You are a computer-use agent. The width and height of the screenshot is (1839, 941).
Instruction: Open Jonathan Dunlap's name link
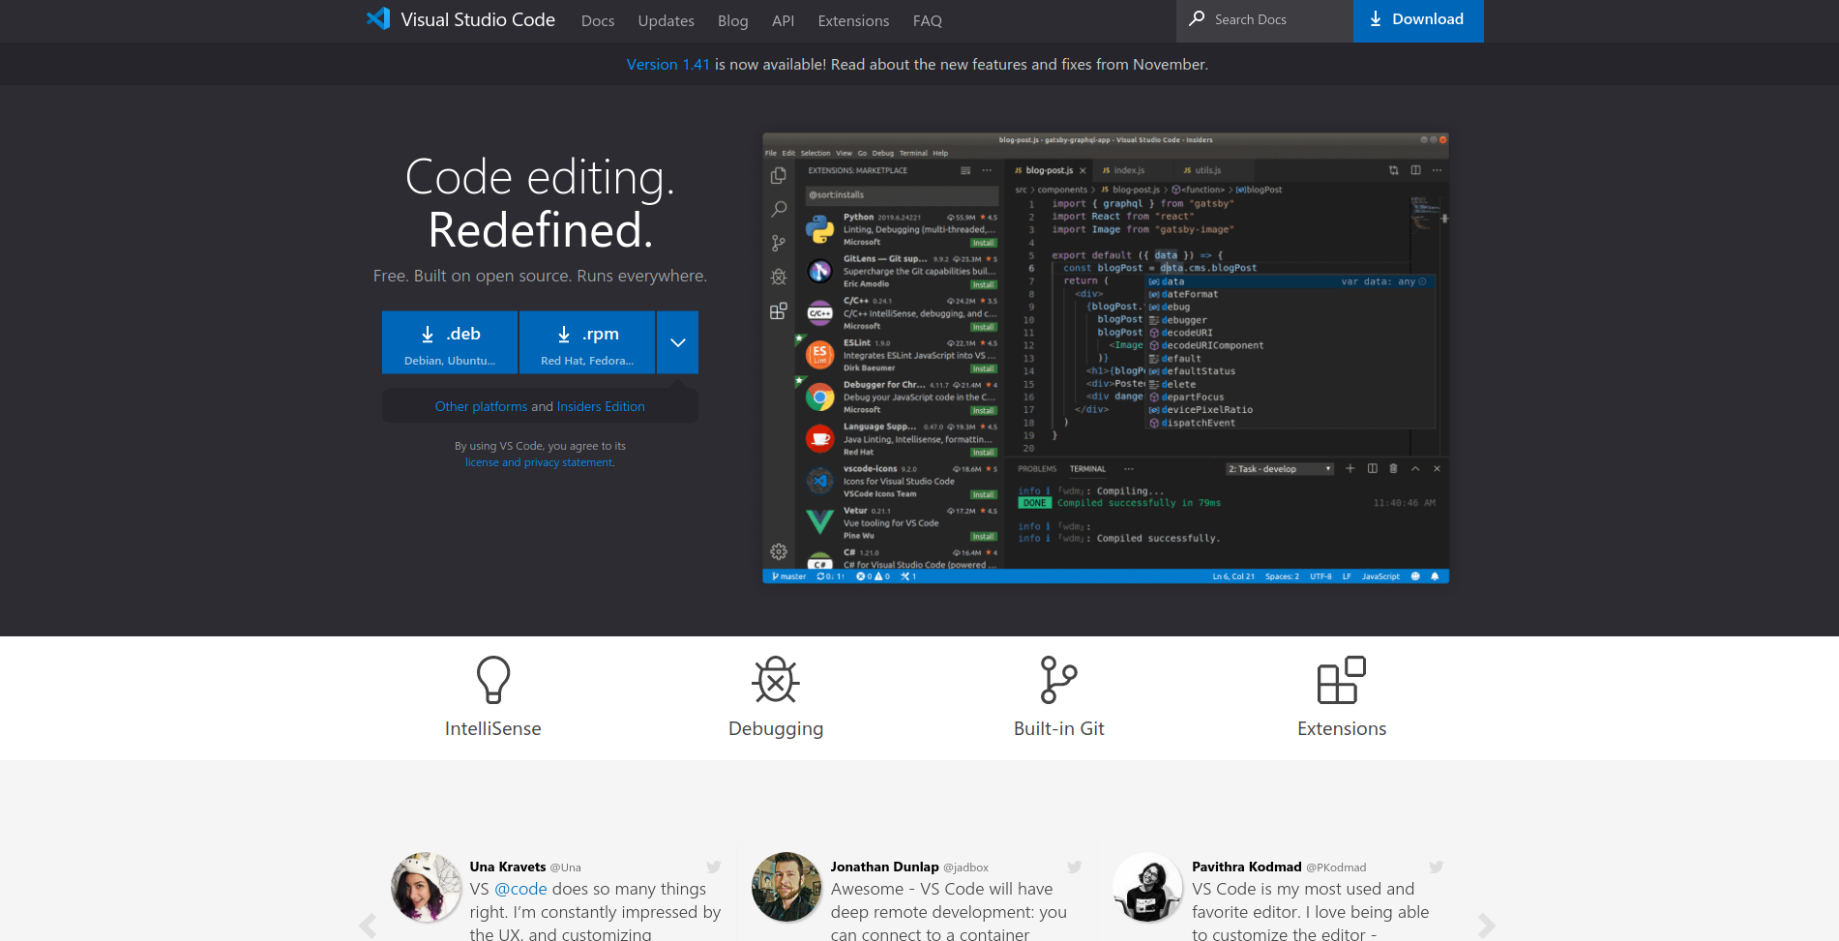pos(884,867)
